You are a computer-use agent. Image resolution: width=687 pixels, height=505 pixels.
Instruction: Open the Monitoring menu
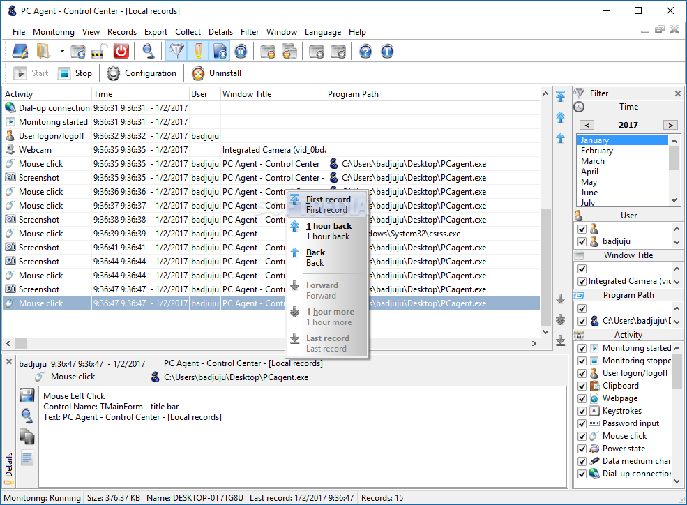[54, 32]
